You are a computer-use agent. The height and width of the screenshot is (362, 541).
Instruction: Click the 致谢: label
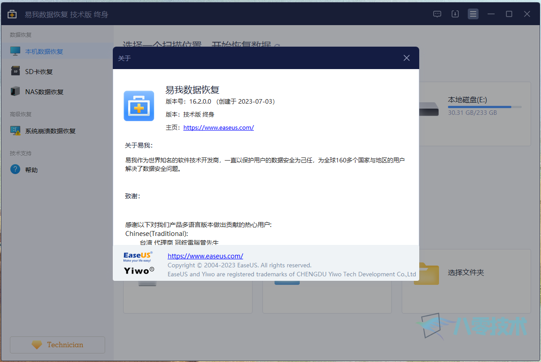(133, 196)
